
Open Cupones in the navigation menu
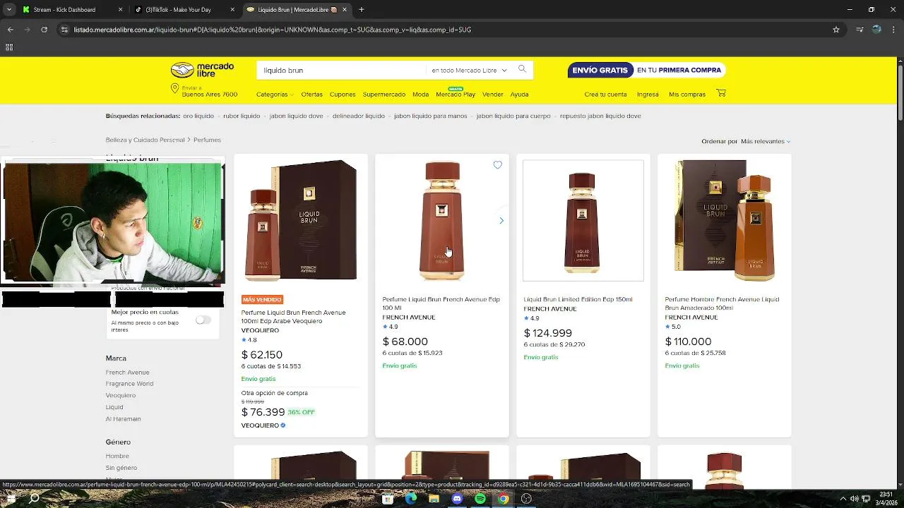tap(343, 95)
